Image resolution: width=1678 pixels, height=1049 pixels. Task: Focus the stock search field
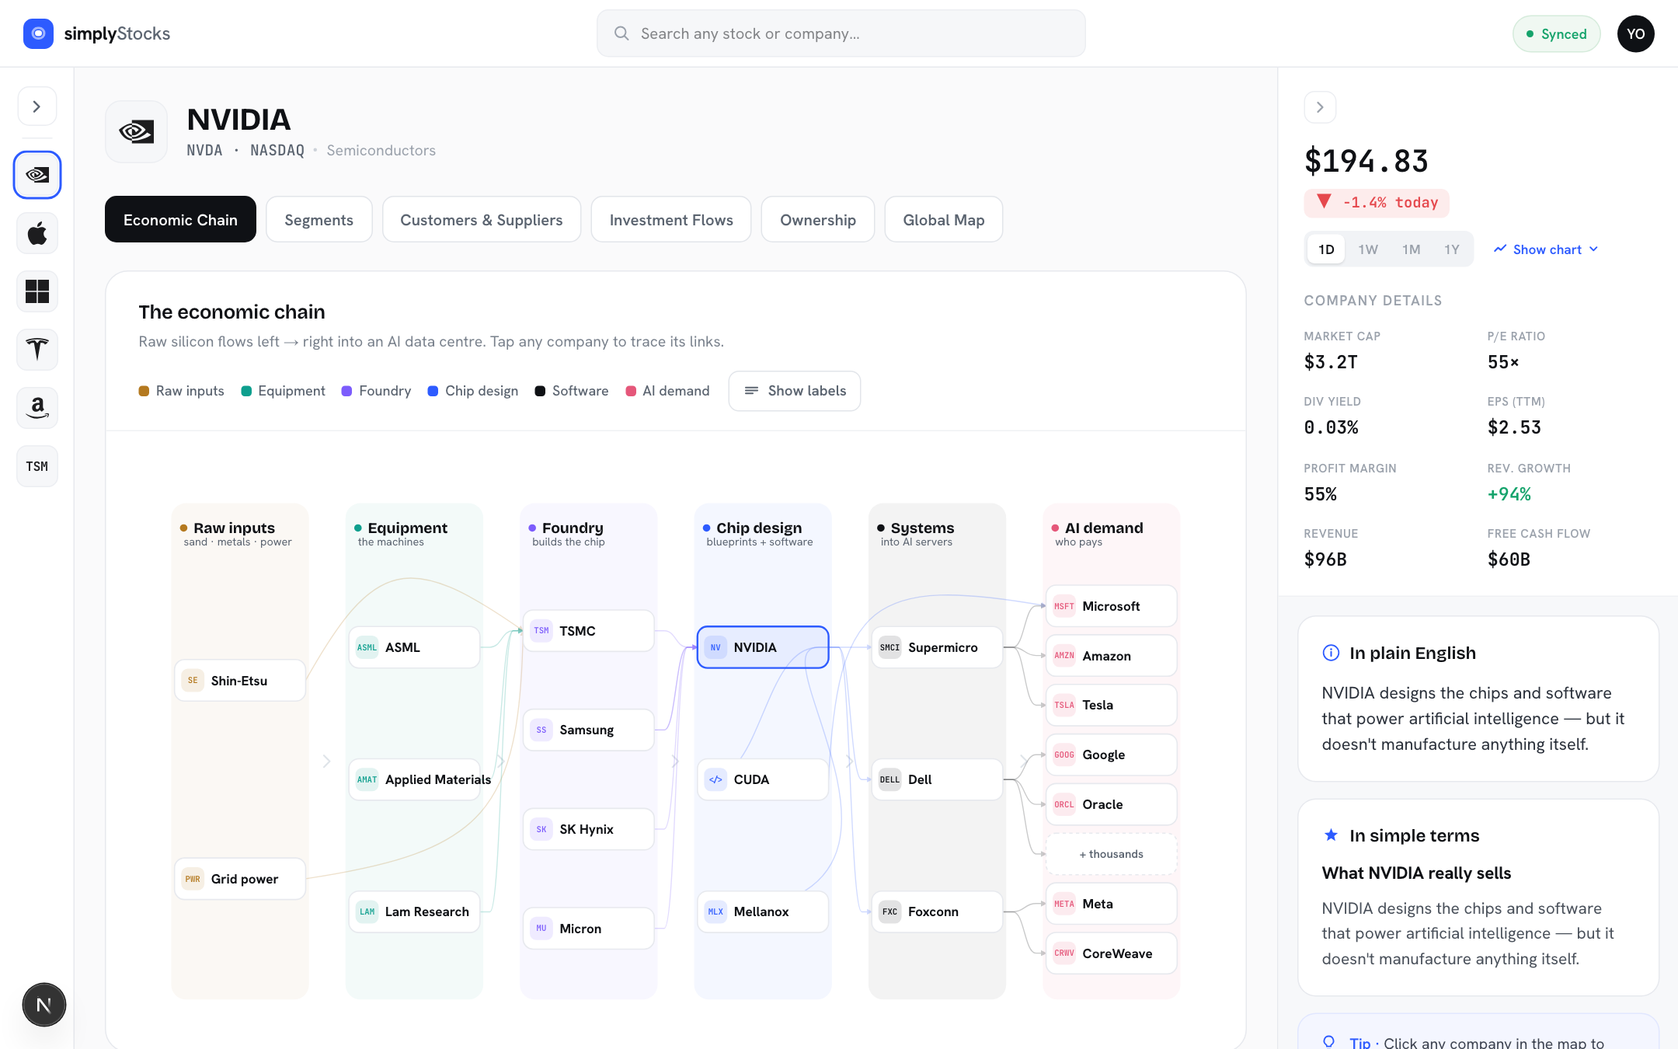pos(841,33)
